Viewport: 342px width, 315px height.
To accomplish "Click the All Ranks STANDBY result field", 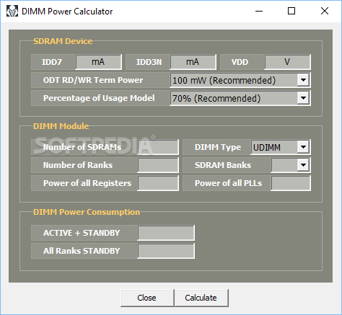I will pyautogui.click(x=166, y=251).
